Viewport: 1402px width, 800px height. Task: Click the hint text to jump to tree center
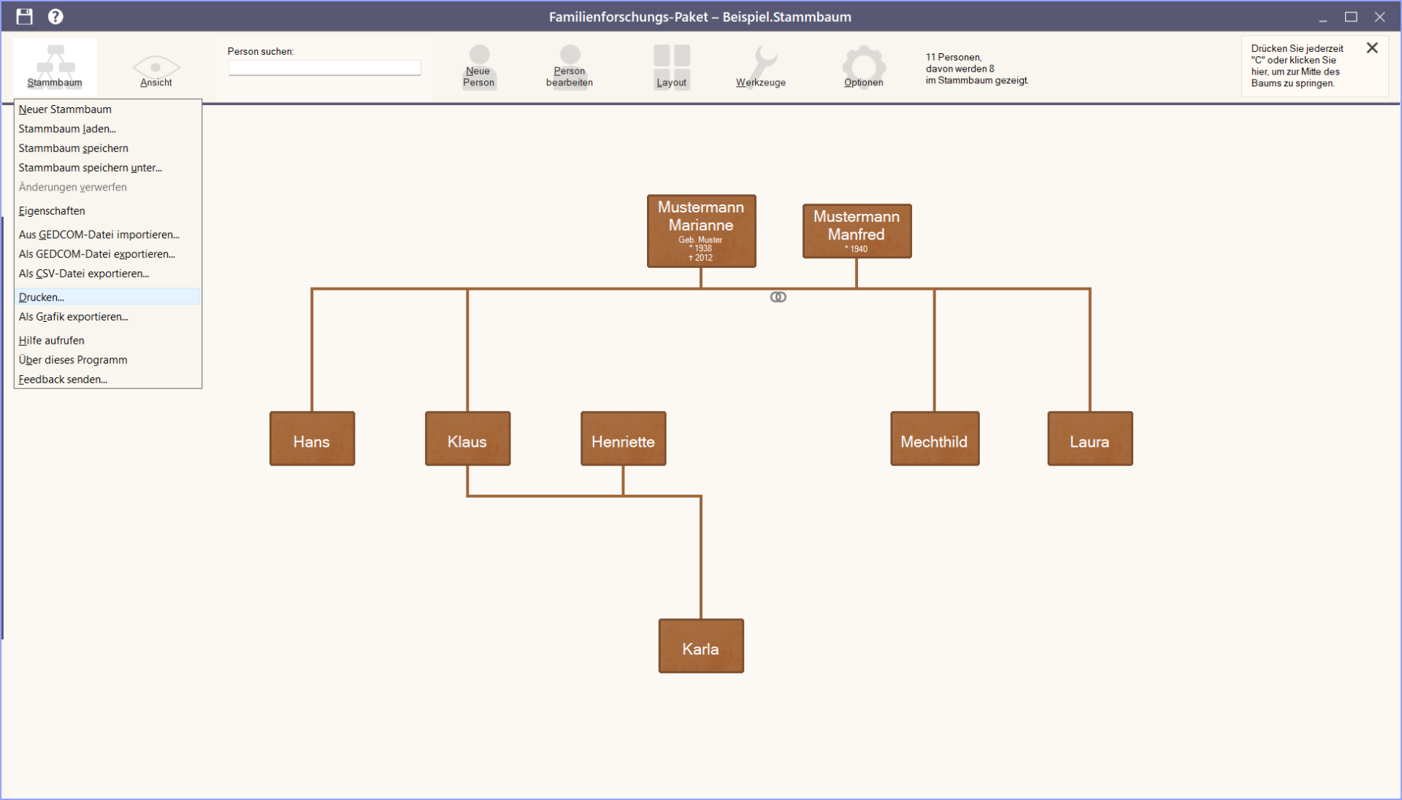pos(1296,66)
